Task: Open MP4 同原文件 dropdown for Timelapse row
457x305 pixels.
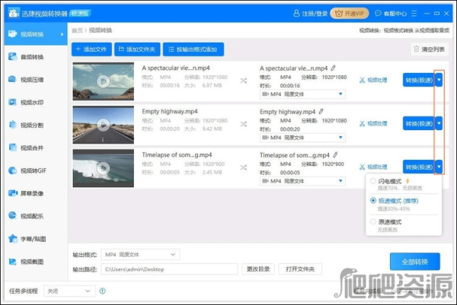Action: pos(302,181)
